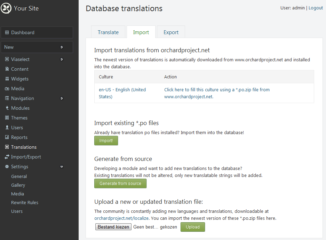Open the orchardproject.net/localize link
This screenshot has width=326, height=240.
click(121, 218)
